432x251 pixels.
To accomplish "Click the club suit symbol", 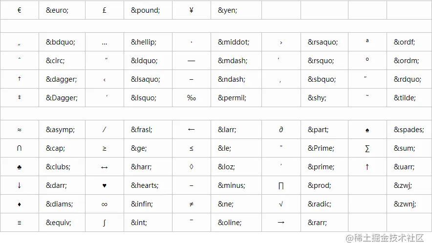I will pyautogui.click(x=19, y=167).
